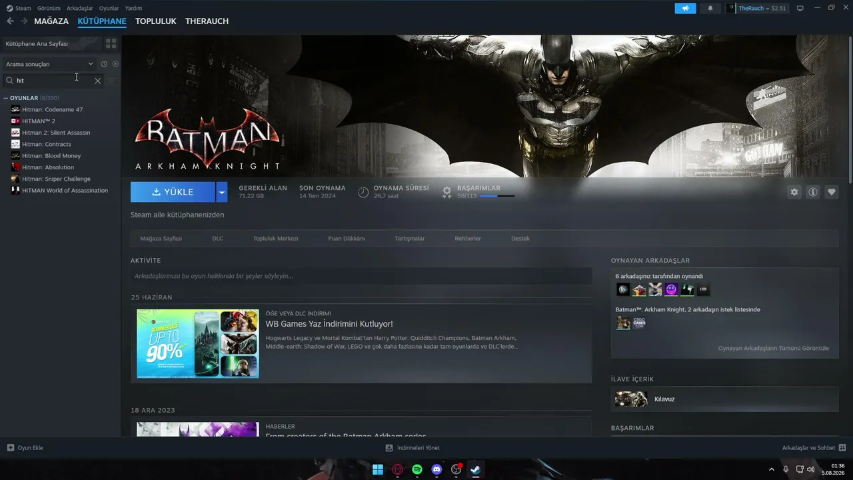Show hidden system tray icons
Screen dimensions: 853x480
pyautogui.click(x=772, y=469)
